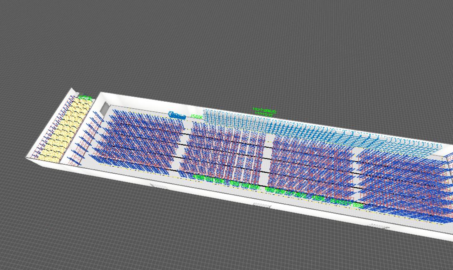The width and height of the screenshot is (453, 270).
Task: Click the leftmost green label along front aisle
Action: point(198,177)
